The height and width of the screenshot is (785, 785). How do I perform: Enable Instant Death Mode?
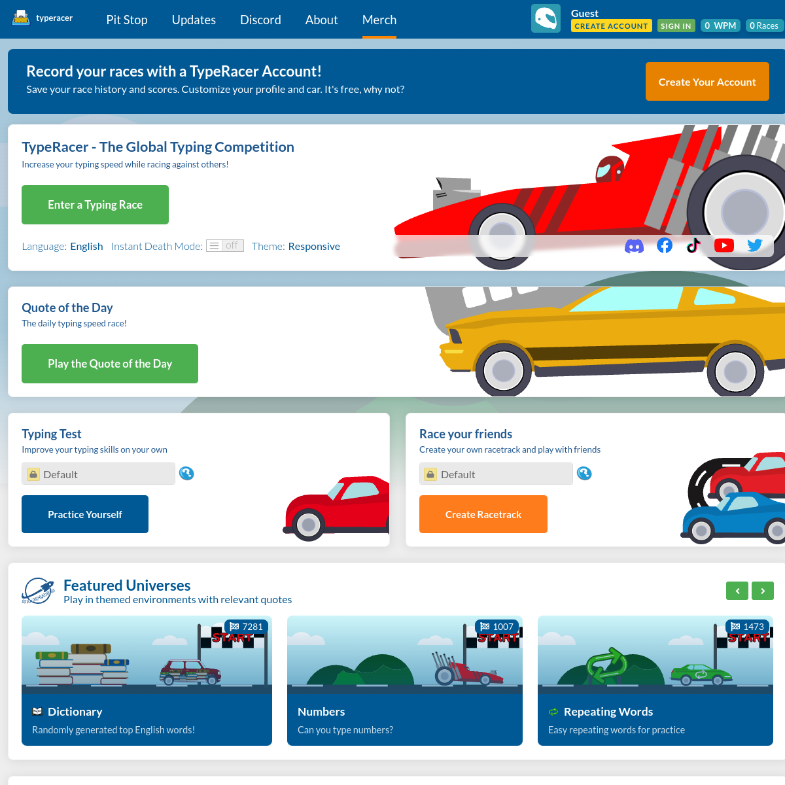click(x=225, y=245)
